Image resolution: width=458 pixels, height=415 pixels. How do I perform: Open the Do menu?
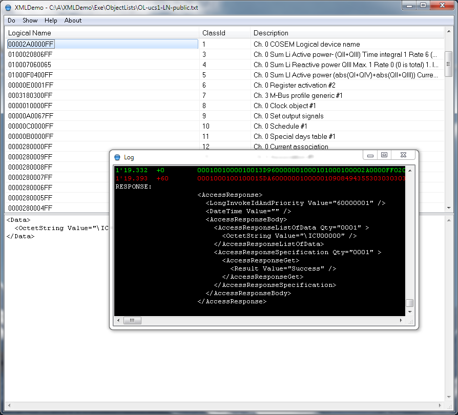coord(11,20)
